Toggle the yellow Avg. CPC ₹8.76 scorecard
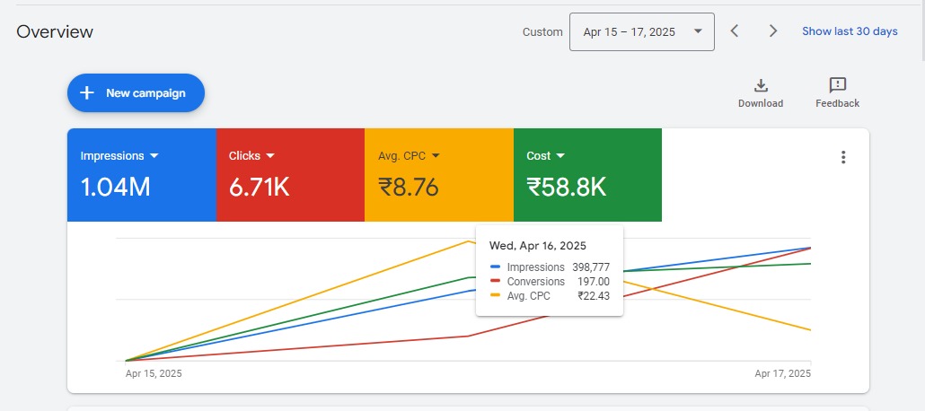This screenshot has width=925, height=411. 438,187
